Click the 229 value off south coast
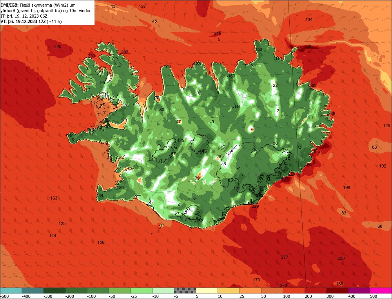Screen dimensions: 392x299 click(255, 206)
